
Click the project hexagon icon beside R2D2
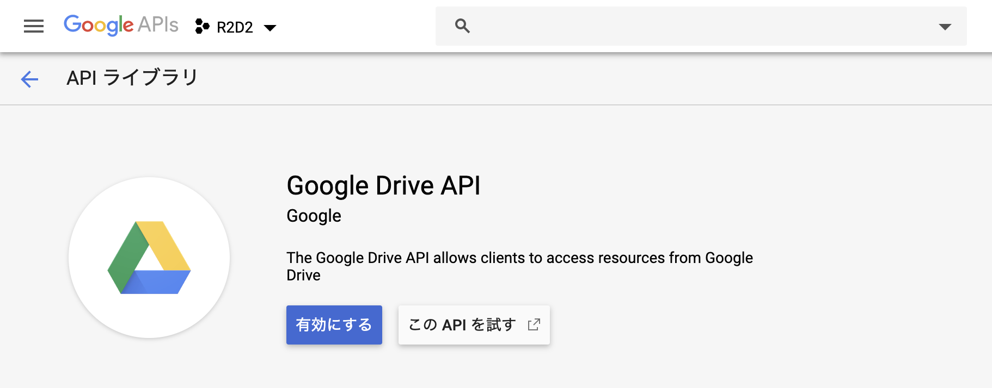click(x=202, y=27)
